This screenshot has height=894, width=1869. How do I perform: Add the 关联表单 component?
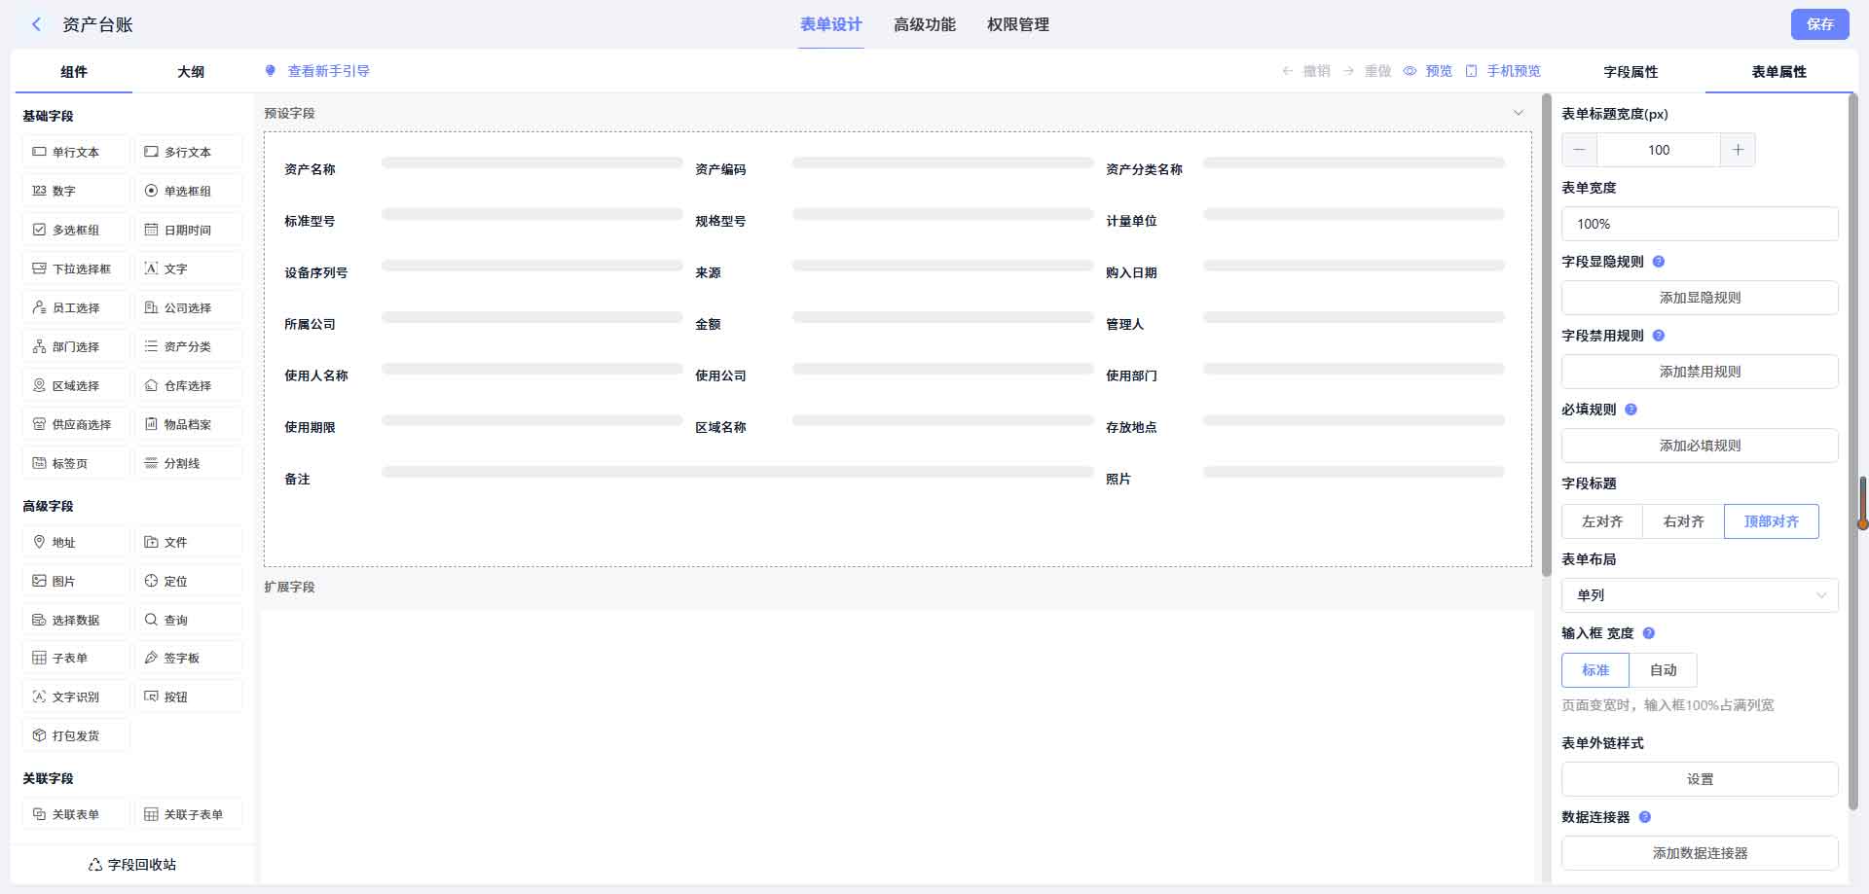[76, 814]
